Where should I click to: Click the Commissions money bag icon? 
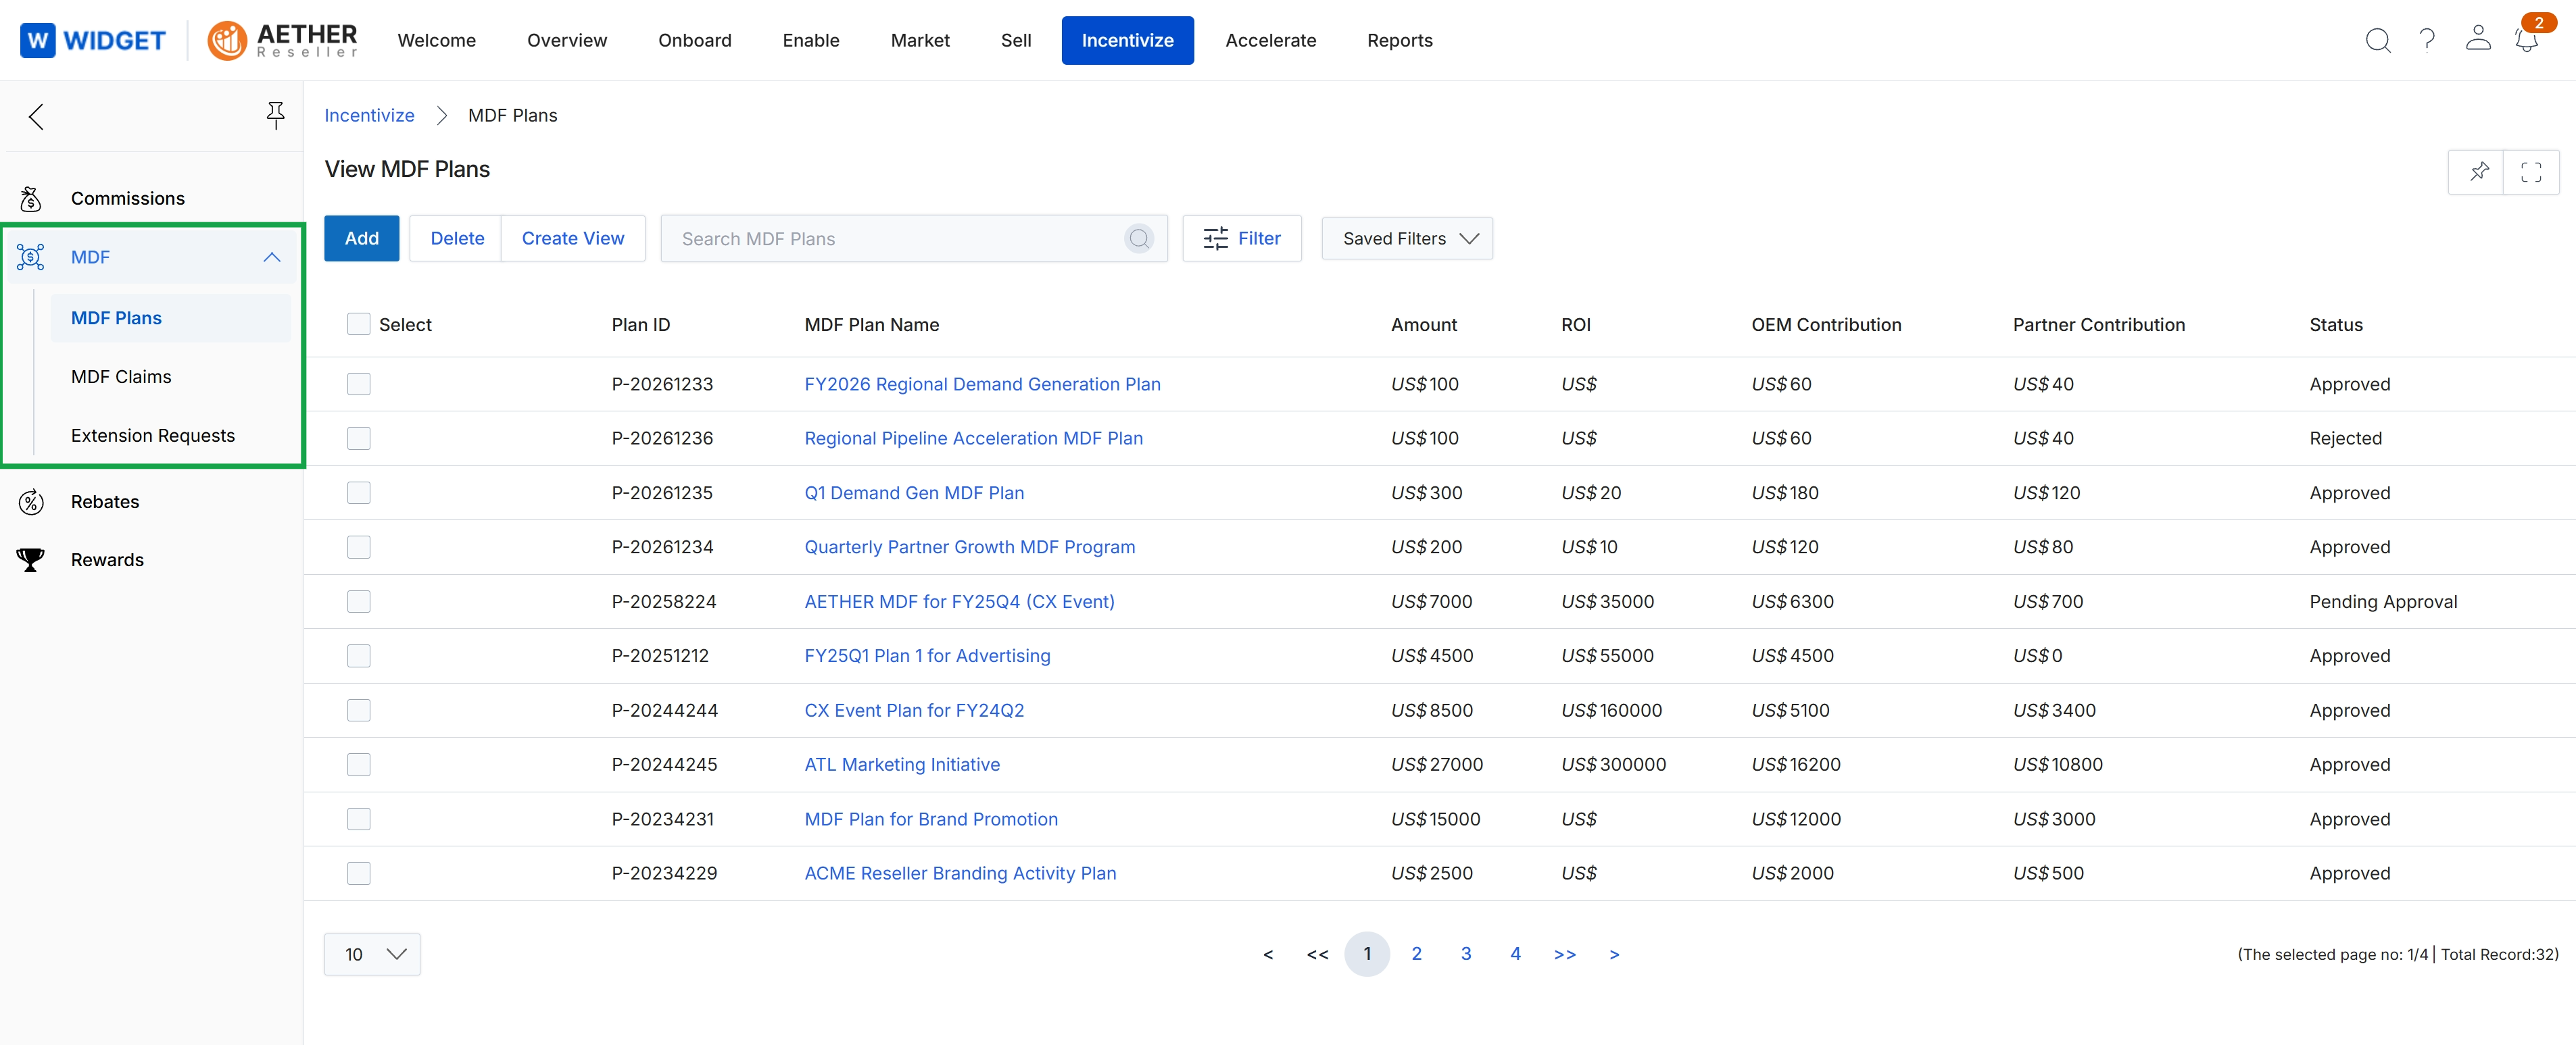(x=31, y=199)
